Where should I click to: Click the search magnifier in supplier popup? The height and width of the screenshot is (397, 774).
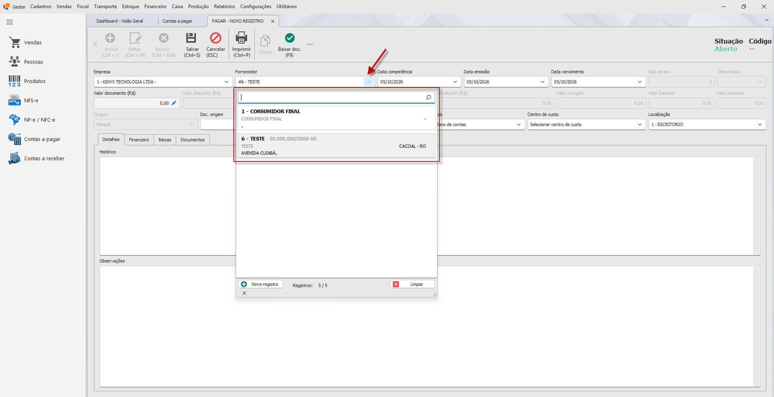[x=428, y=98]
